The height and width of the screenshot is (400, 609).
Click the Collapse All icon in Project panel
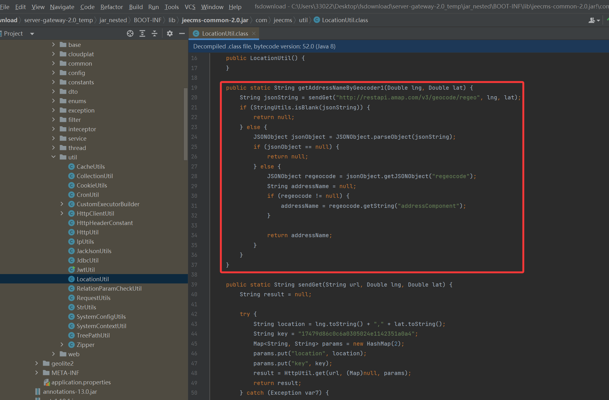155,33
